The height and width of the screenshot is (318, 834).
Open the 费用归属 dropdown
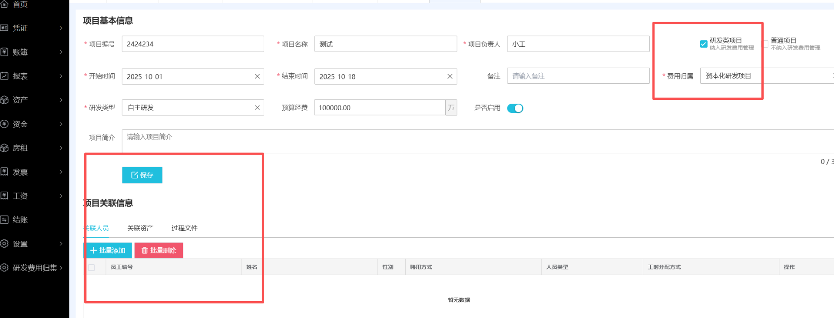(x=764, y=76)
